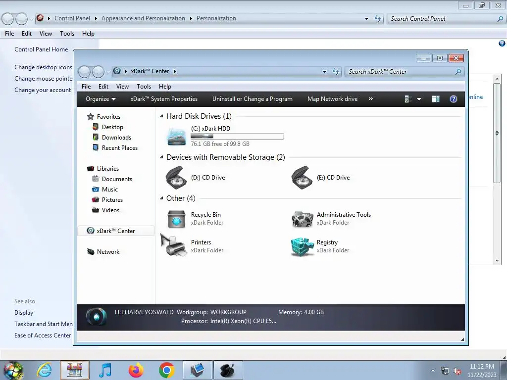Open the Printers icon
Screen dimensions: 507x380
tap(174, 245)
